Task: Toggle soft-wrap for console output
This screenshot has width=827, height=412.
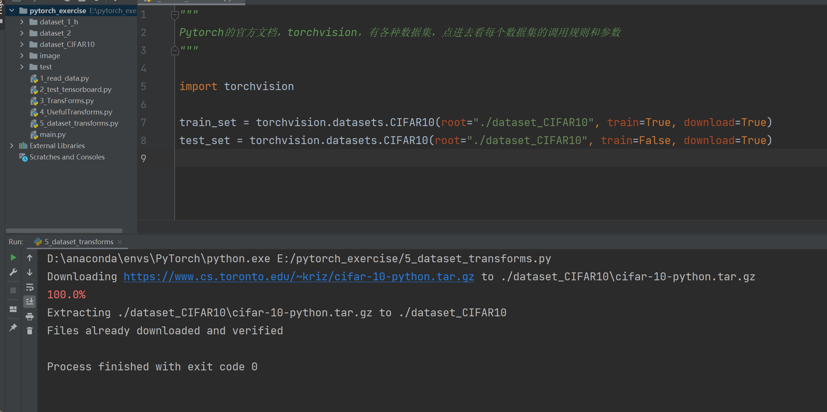Action: [30, 287]
